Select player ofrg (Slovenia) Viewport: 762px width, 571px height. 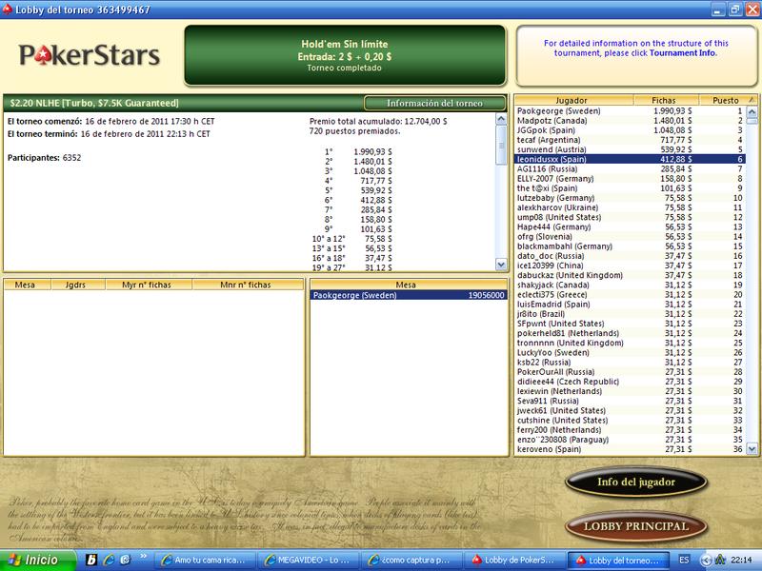coord(630,236)
